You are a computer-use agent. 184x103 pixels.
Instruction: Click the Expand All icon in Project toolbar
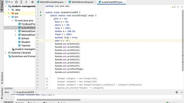tap(21, 2)
